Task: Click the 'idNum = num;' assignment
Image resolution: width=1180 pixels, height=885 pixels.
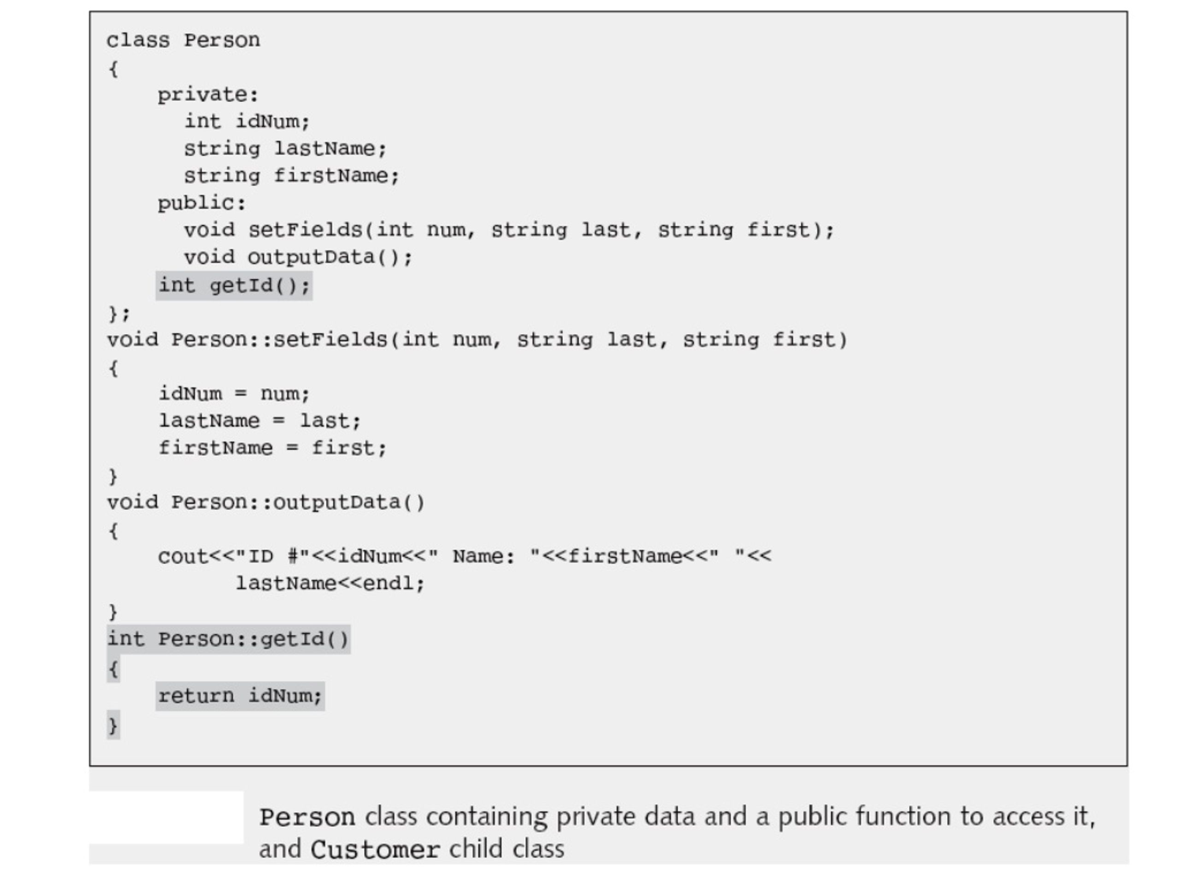Action: (234, 394)
